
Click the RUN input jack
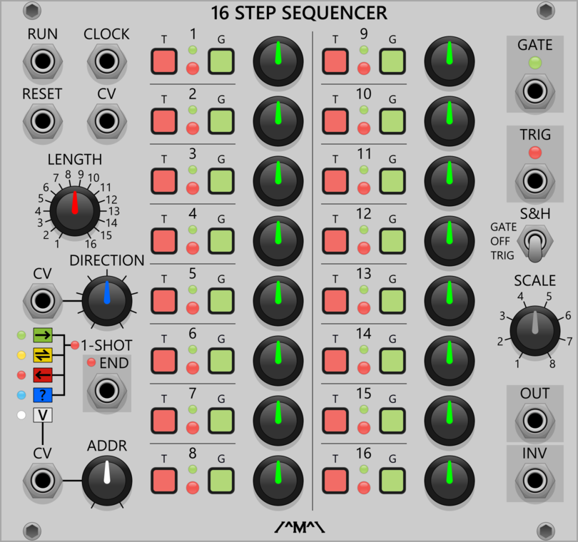point(42,61)
